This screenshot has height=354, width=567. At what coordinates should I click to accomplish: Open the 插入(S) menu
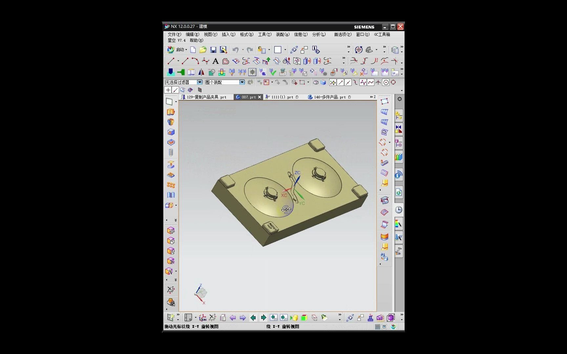228,34
